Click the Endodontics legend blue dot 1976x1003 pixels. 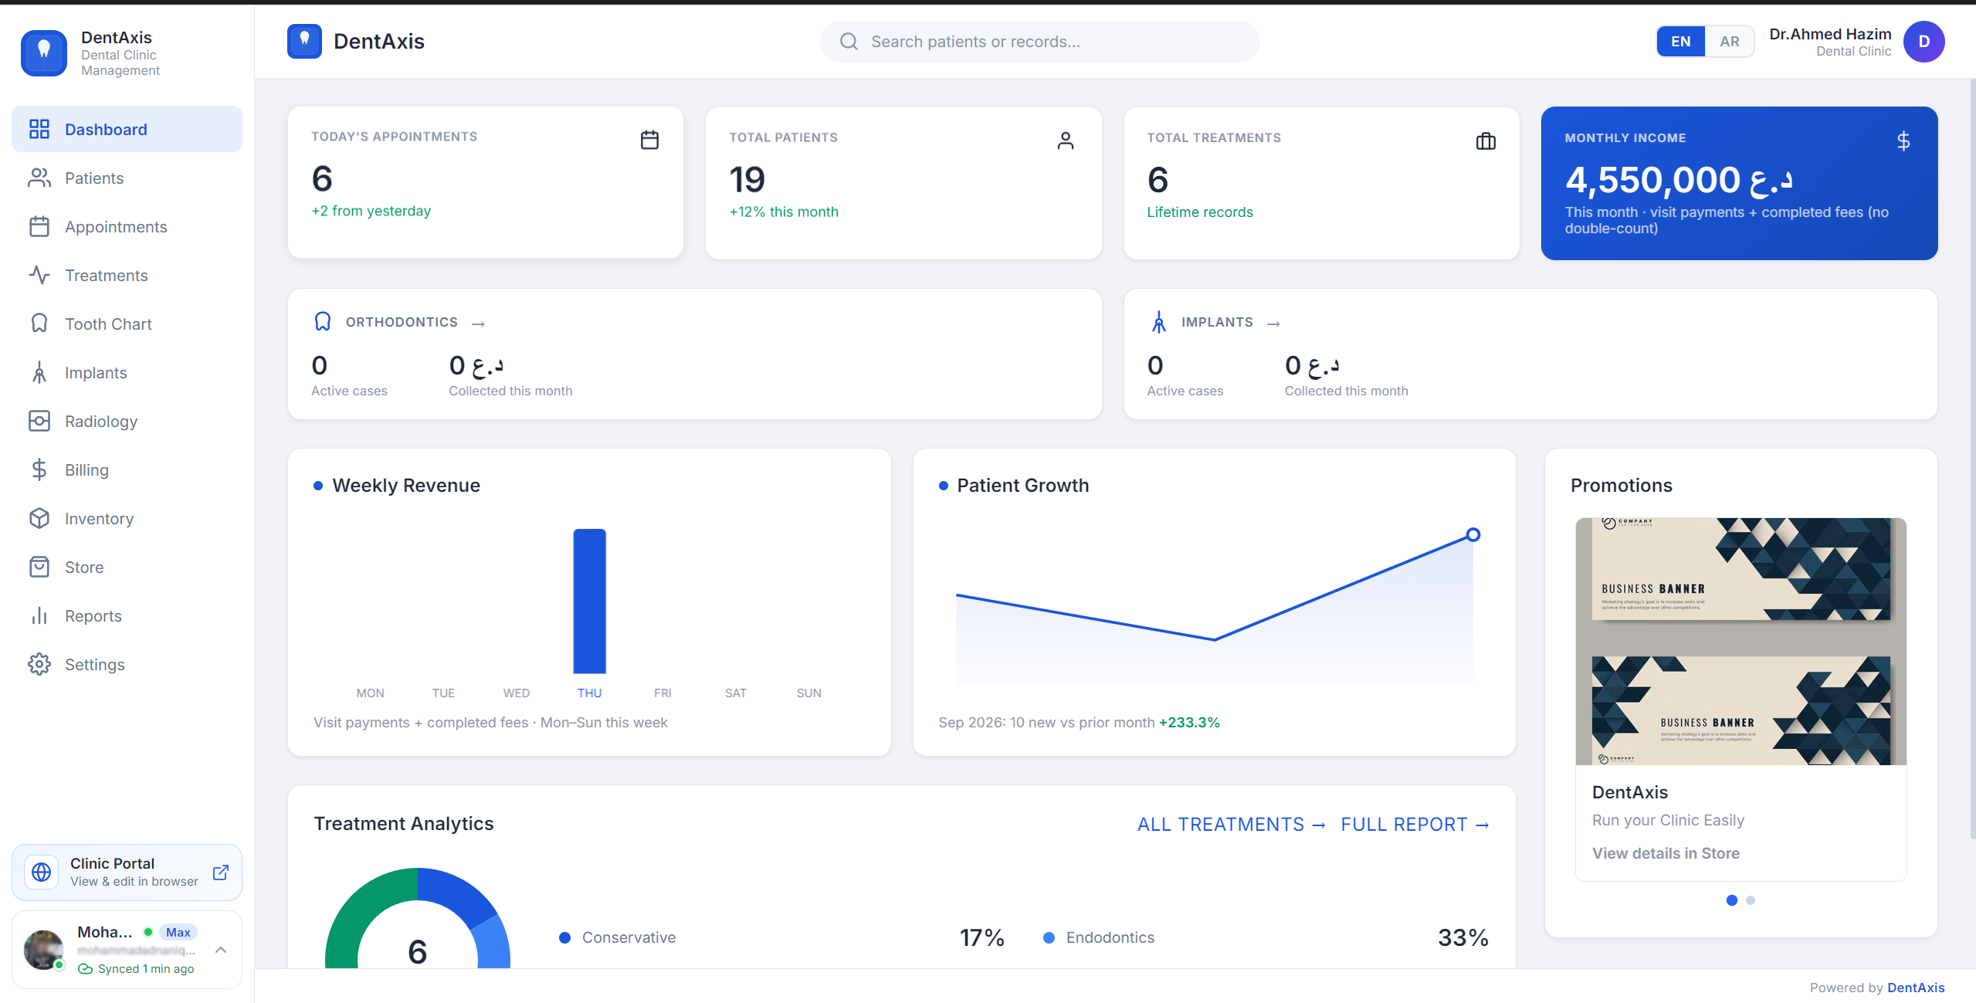coord(1049,937)
